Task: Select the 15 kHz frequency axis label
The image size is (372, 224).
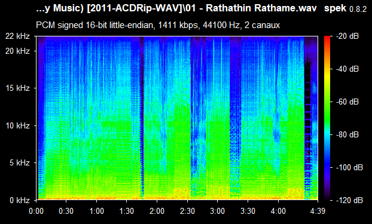Action: (x=17, y=88)
